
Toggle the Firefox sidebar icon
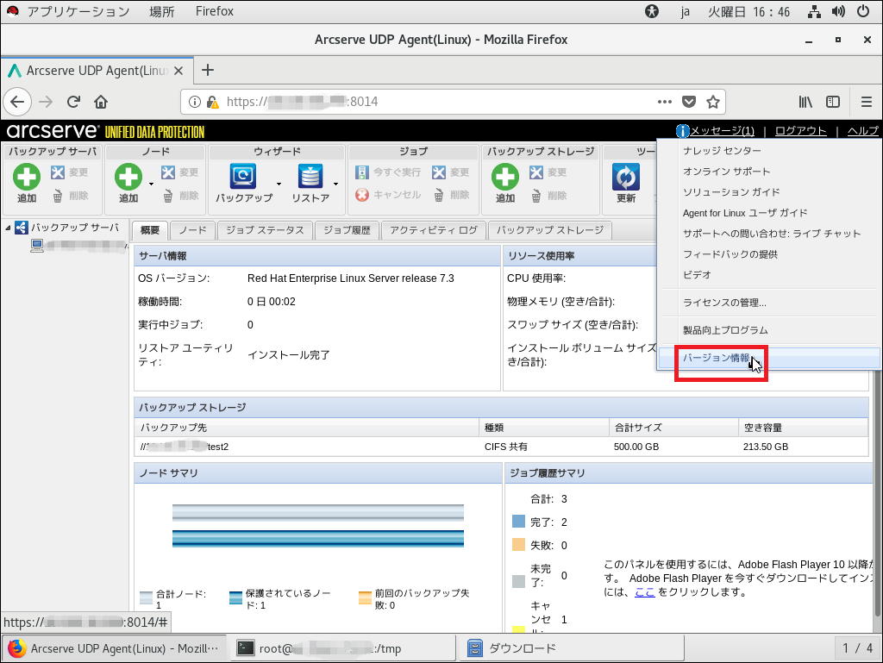(833, 102)
